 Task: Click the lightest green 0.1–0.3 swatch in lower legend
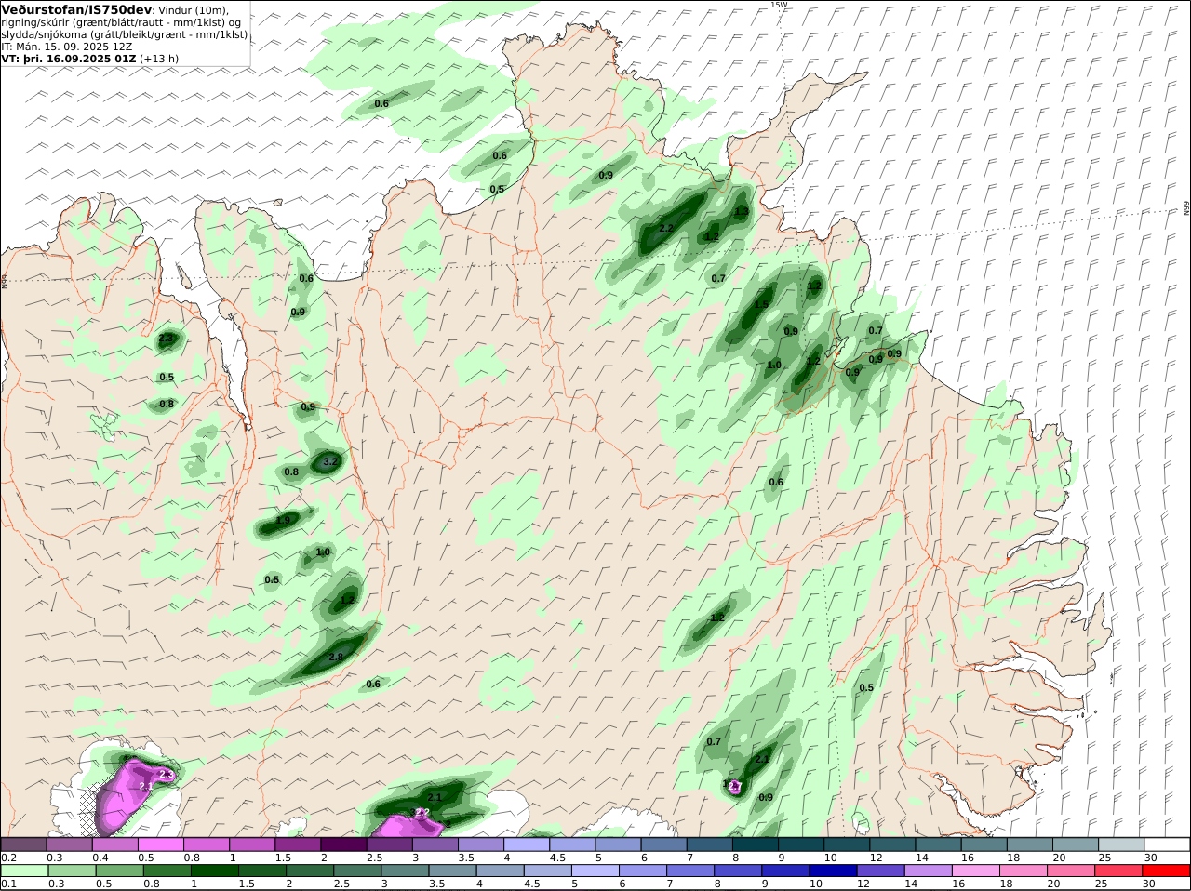point(23,871)
